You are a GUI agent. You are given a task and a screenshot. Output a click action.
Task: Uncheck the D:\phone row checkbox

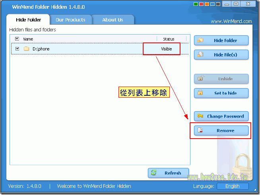click(17, 49)
